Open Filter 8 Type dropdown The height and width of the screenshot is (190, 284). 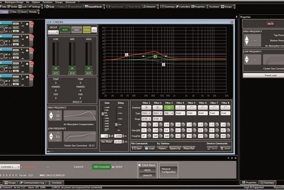click(225, 113)
